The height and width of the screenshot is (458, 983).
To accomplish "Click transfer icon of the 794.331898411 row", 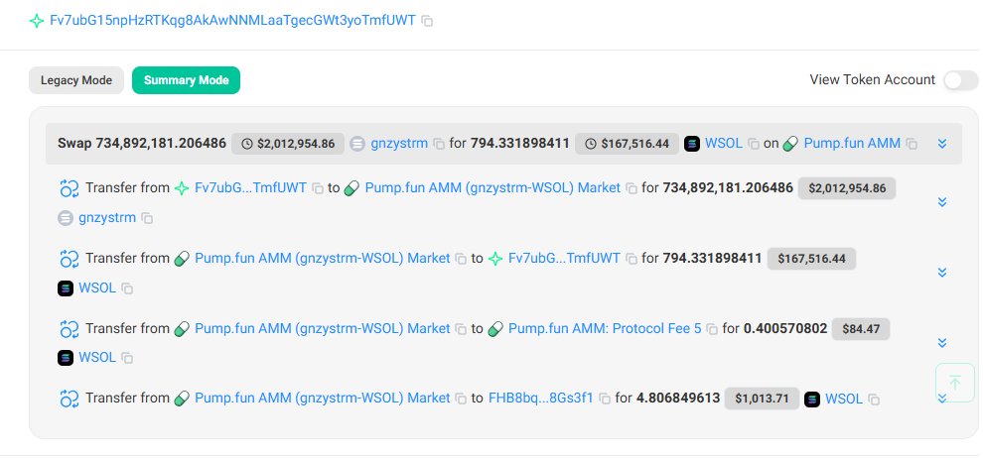I will click(x=69, y=259).
